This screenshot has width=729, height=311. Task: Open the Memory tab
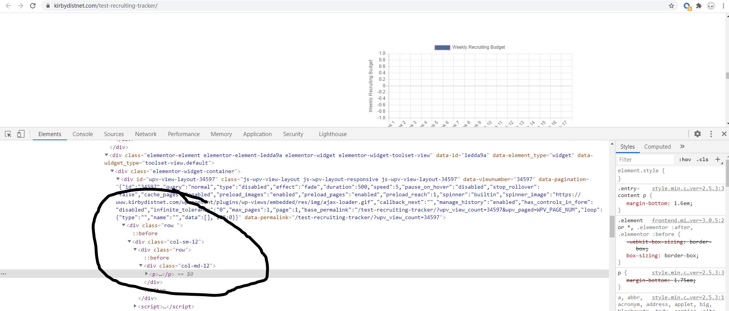pos(221,134)
